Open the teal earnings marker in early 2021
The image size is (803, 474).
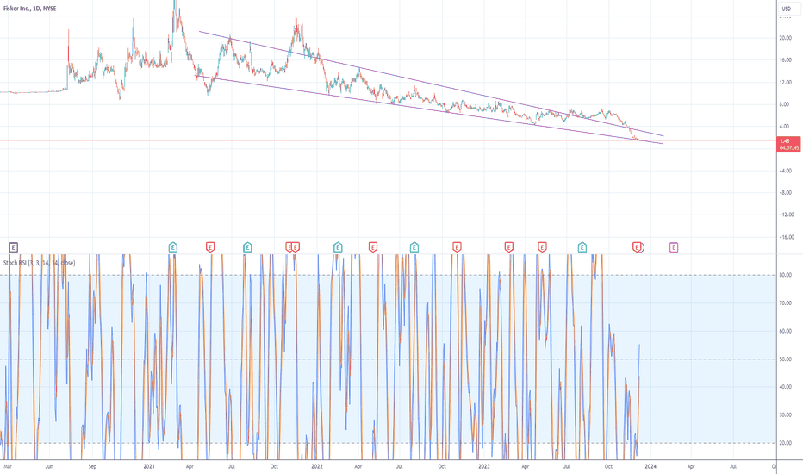[x=173, y=247]
